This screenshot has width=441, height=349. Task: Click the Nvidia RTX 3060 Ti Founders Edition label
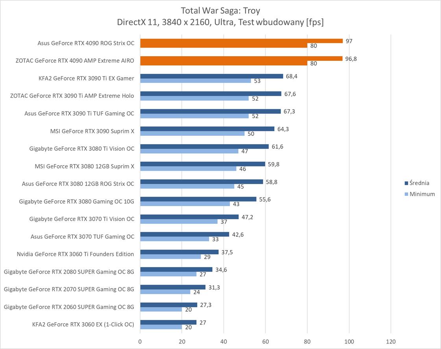point(75,254)
